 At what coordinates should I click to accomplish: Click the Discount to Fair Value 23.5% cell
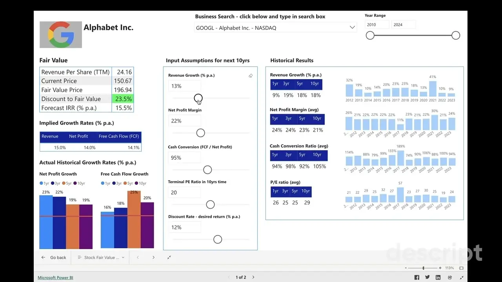point(123,99)
